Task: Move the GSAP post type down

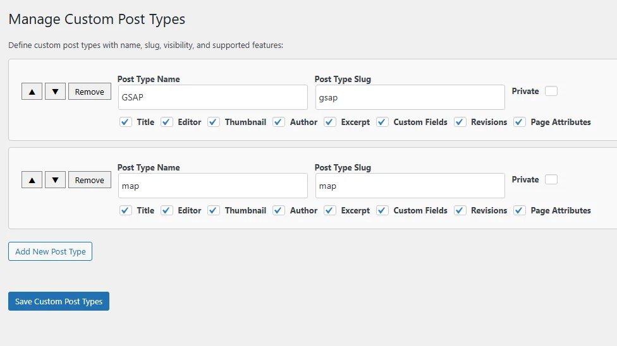Action: (x=55, y=92)
